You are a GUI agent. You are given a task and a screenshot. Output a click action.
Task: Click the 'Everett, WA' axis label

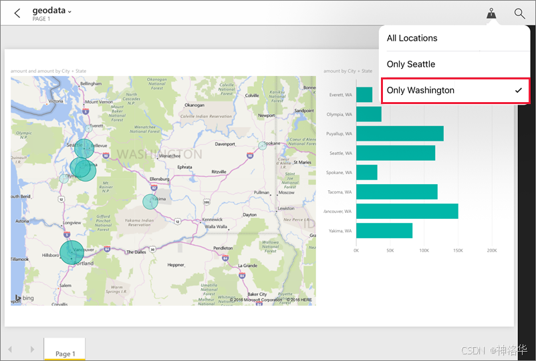click(340, 95)
